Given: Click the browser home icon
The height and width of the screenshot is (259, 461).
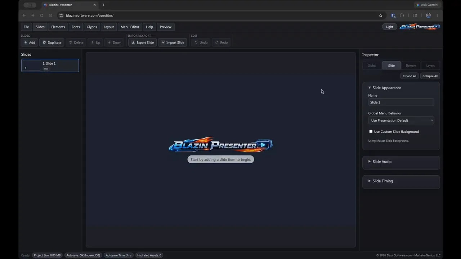Looking at the screenshot, I should [x=50, y=15].
